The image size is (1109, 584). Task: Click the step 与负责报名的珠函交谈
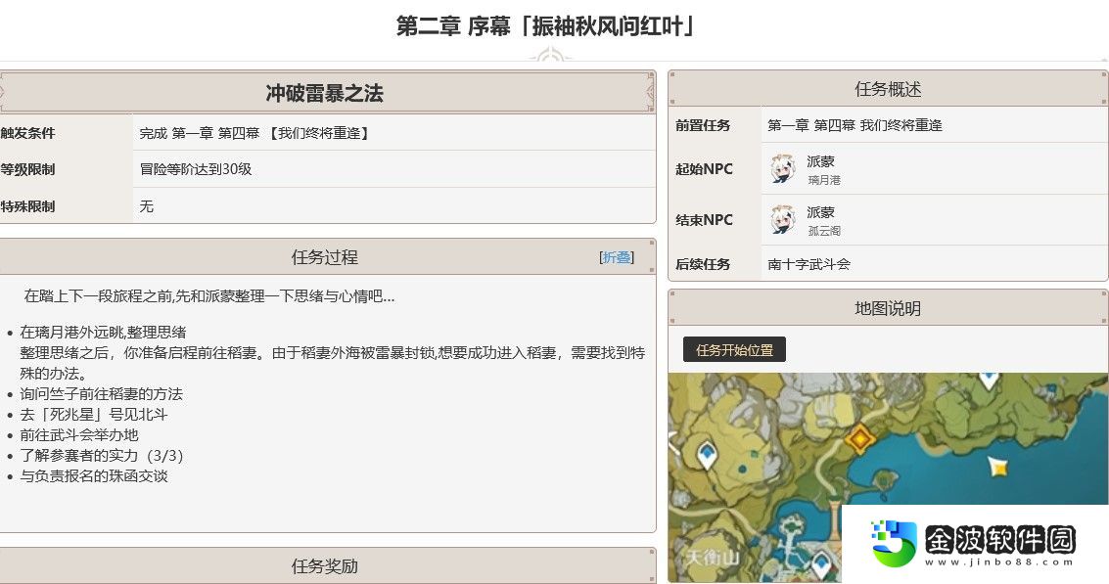[x=93, y=475]
